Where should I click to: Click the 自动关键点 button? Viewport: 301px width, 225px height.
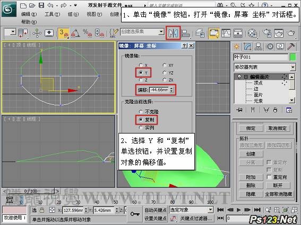(156, 210)
